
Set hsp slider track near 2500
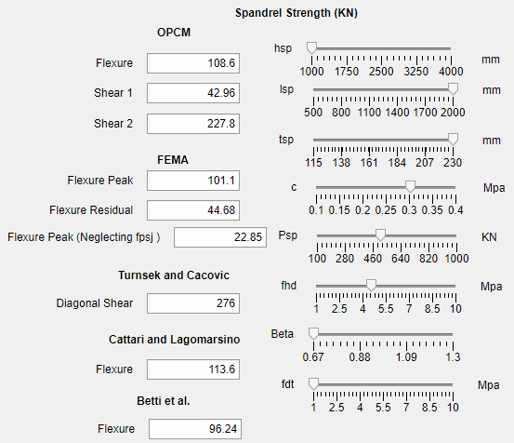pos(381,48)
